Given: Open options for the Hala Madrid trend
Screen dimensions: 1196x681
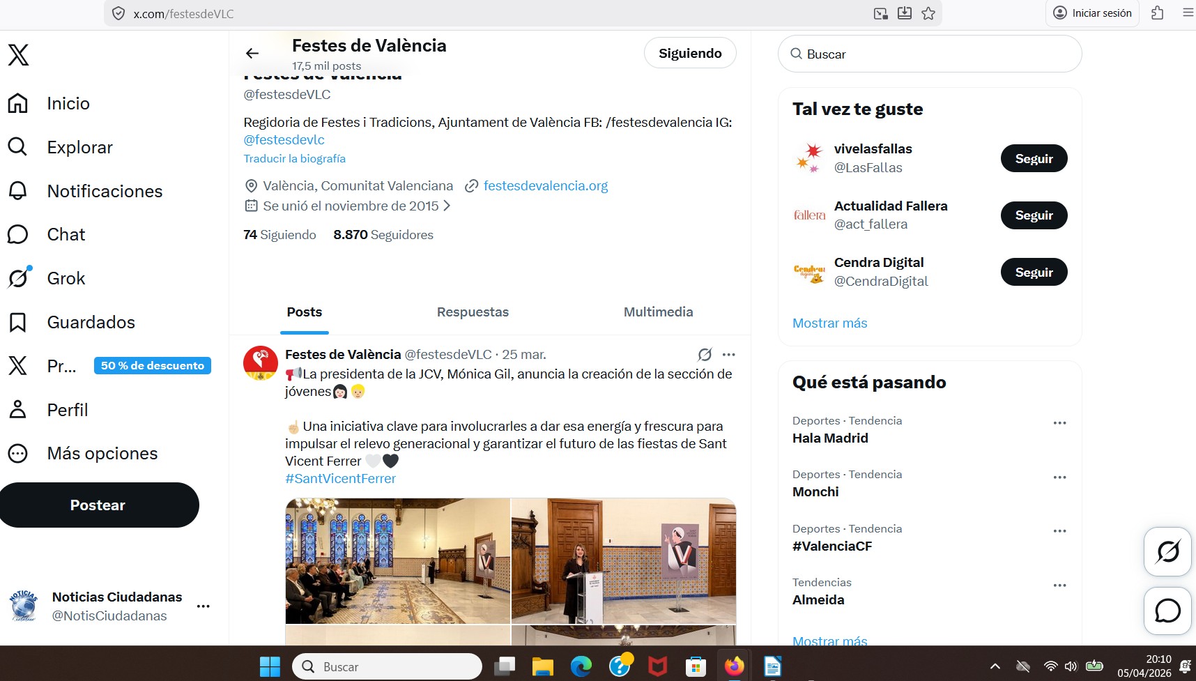Looking at the screenshot, I should tap(1060, 422).
